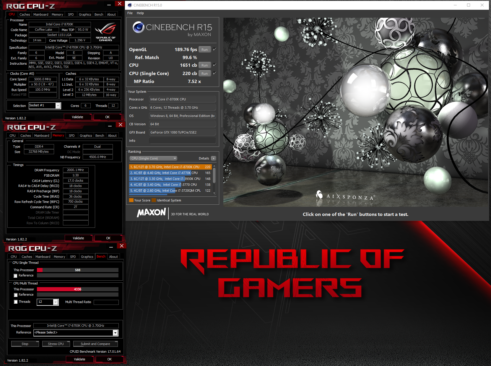The image size is (491, 366).
Task: Open Graphics tab in the CPU-Z Memory window
Action: pyautogui.click(x=86, y=136)
